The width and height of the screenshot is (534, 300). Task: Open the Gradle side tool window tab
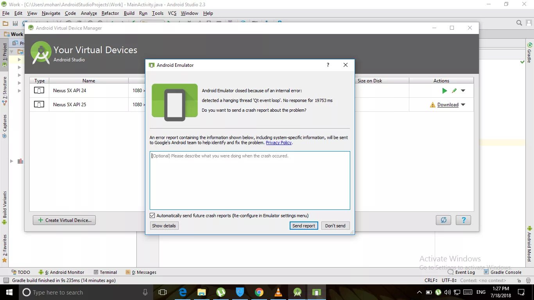[530, 52]
